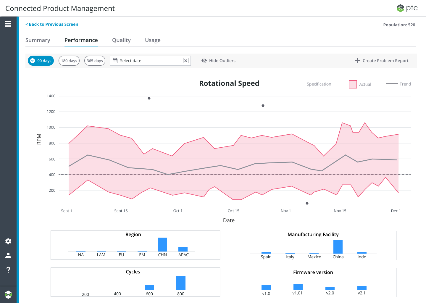The image size is (426, 303).
Task: Click Nov 15 date axis label
Action: click(340, 211)
